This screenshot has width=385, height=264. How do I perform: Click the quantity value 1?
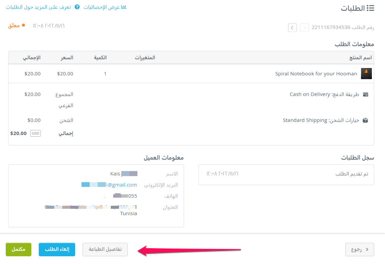click(x=105, y=74)
